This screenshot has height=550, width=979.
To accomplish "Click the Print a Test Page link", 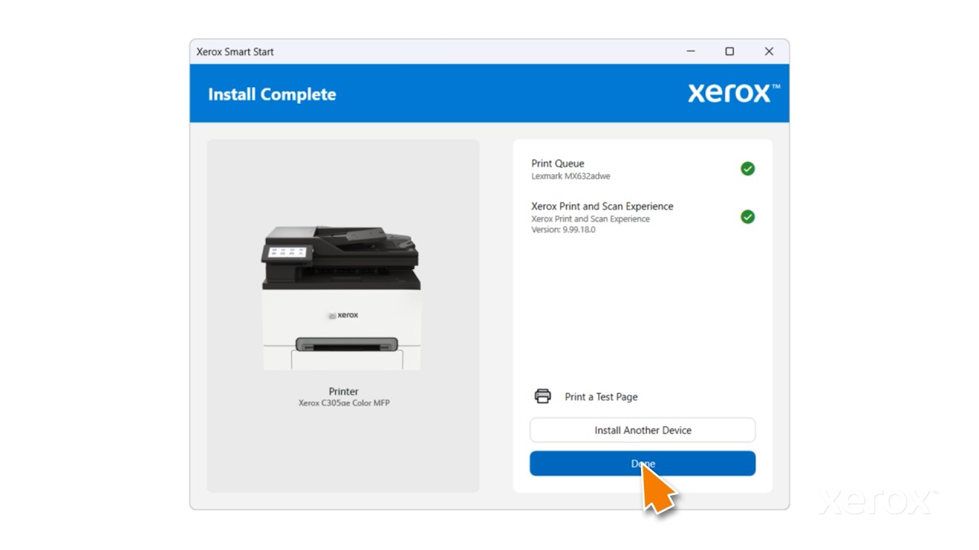I will [600, 396].
